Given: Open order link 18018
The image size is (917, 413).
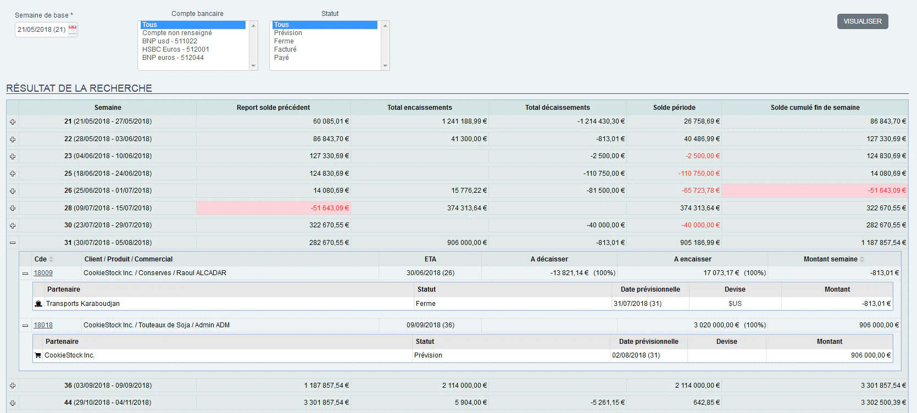Looking at the screenshot, I should click(x=43, y=325).
